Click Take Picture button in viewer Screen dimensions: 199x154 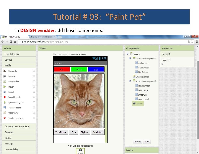(61, 132)
